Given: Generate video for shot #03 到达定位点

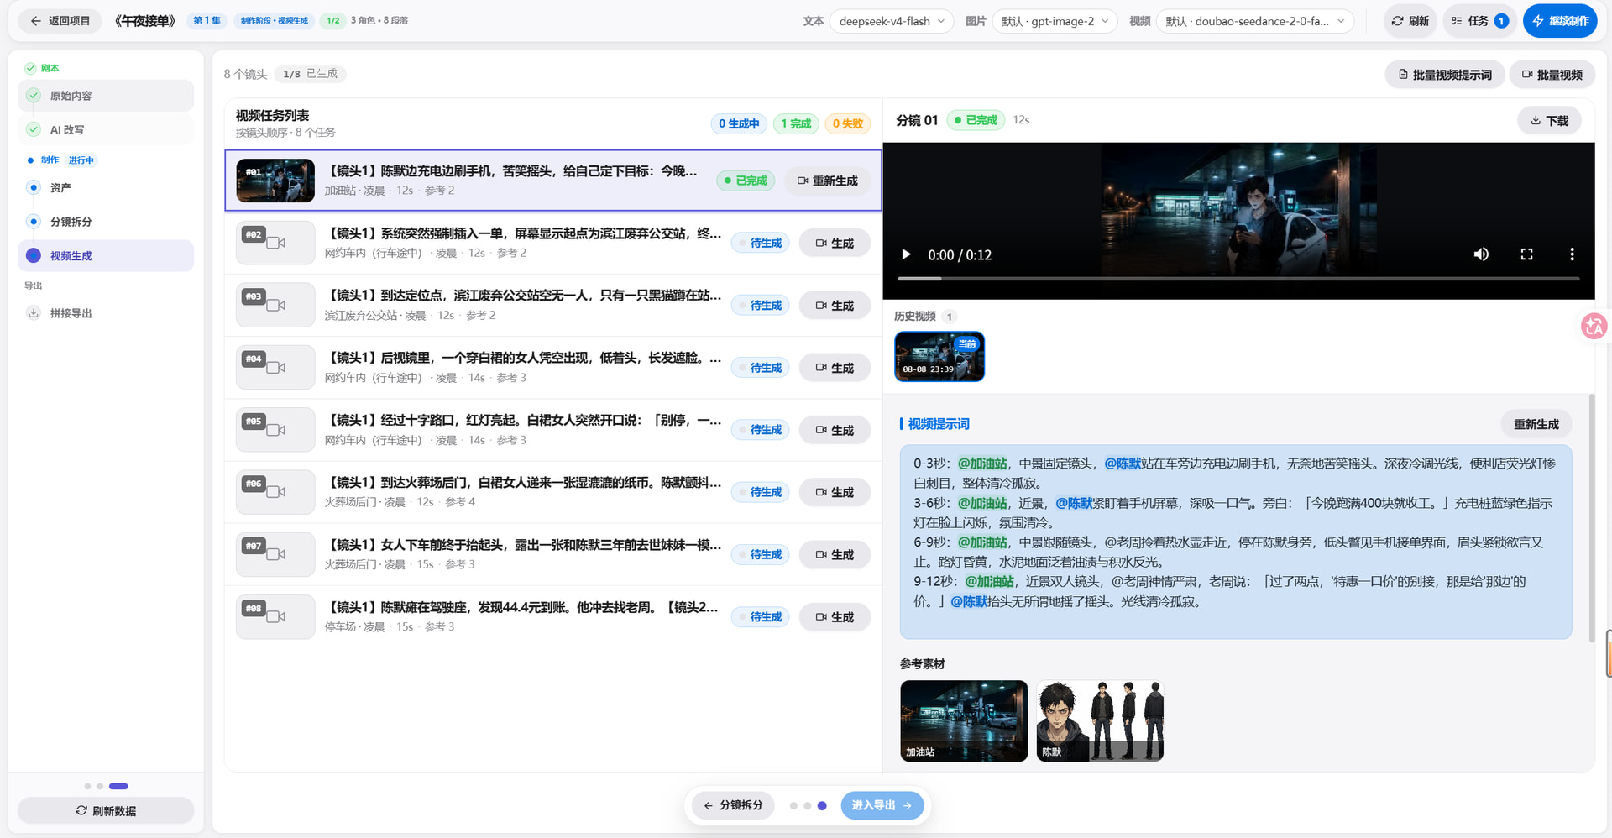Looking at the screenshot, I should 835,306.
